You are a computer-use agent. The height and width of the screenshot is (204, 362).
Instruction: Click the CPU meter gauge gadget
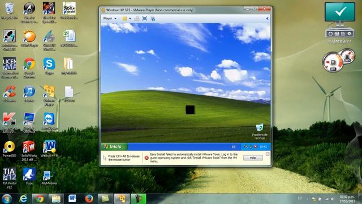coord(333,62)
